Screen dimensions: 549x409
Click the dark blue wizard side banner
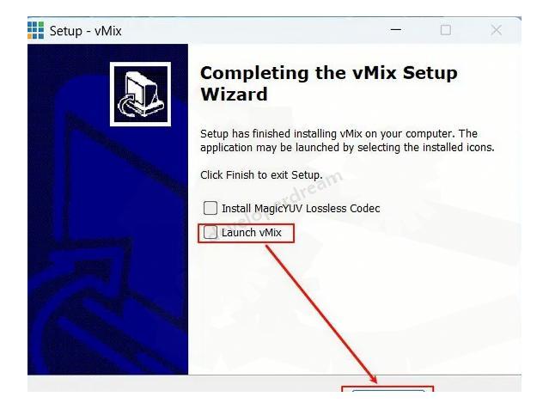pyautogui.click(x=108, y=210)
